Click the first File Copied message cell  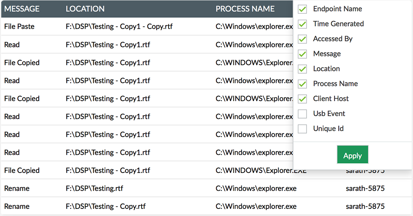coord(22,62)
